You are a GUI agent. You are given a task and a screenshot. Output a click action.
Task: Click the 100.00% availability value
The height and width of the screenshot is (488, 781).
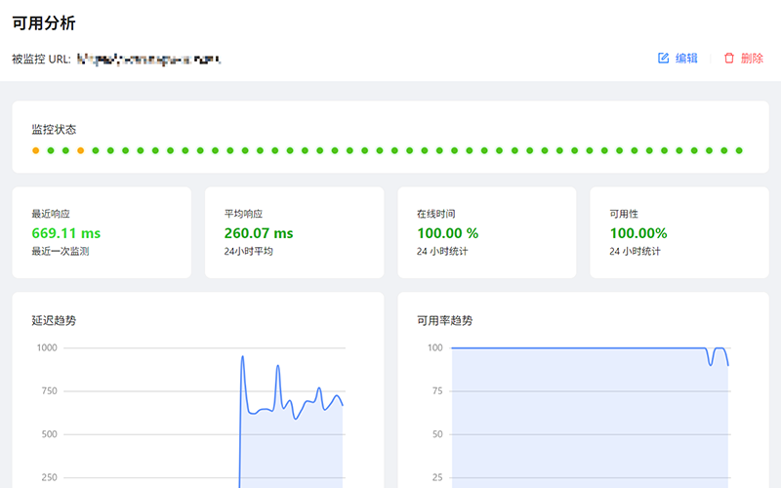pos(638,233)
